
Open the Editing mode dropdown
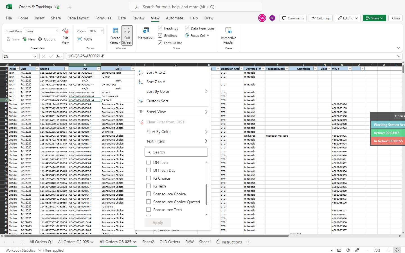tap(348, 18)
